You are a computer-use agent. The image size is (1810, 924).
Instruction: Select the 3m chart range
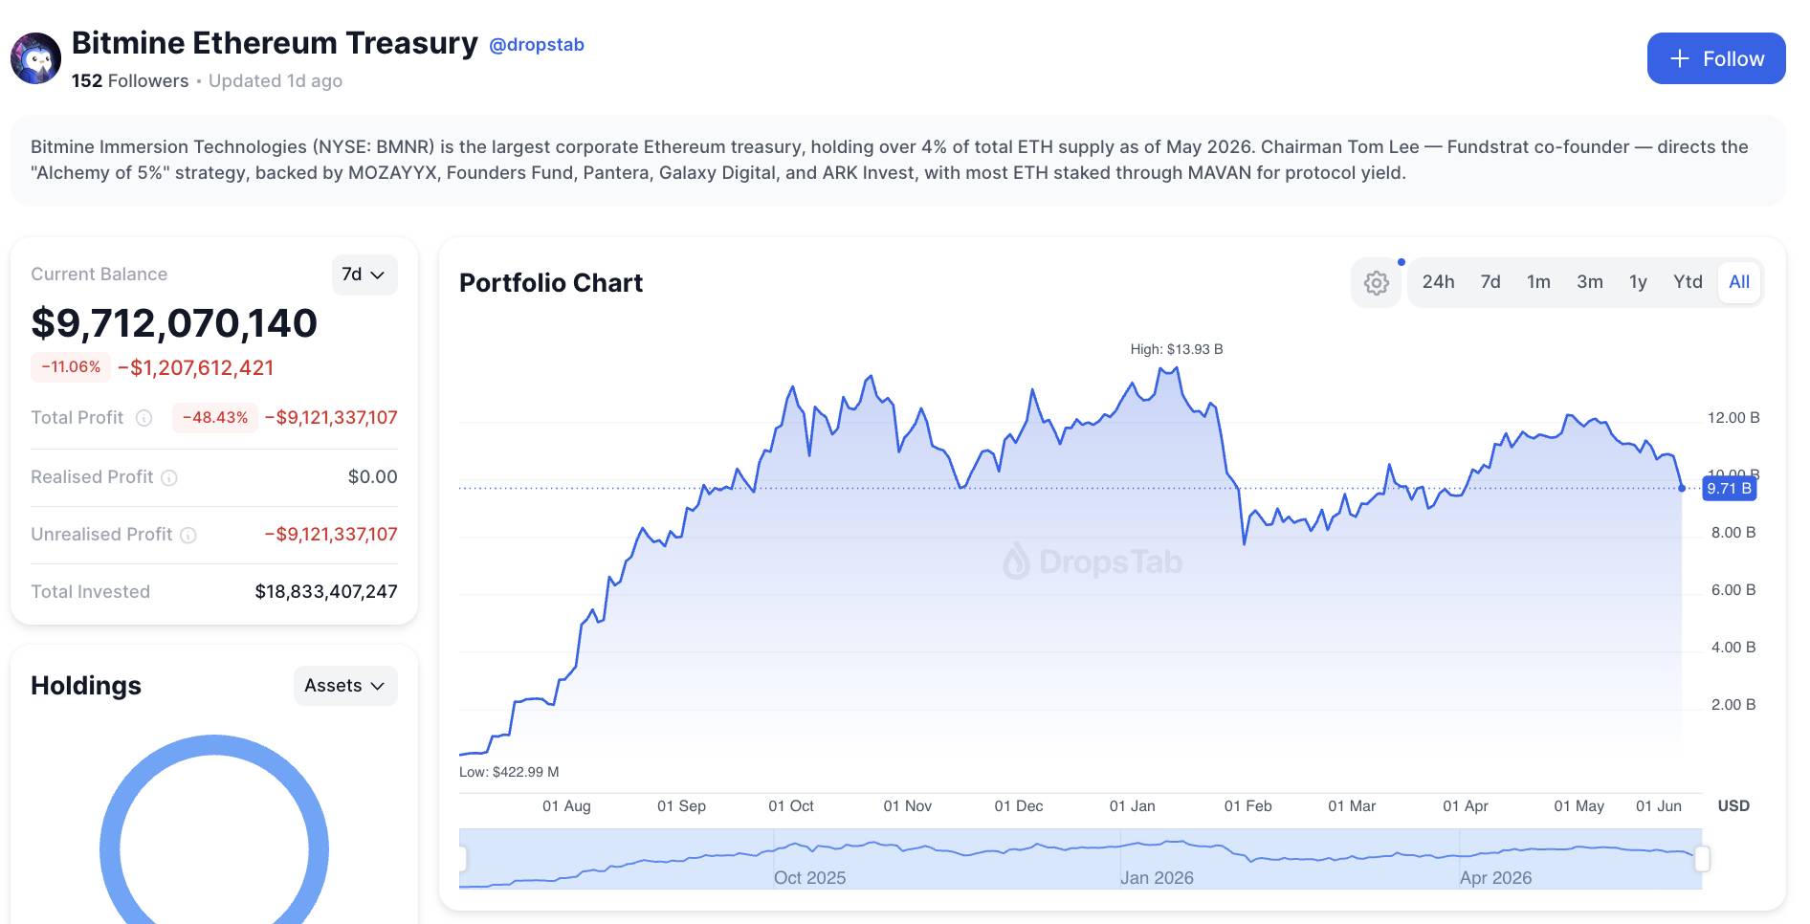1590,282
